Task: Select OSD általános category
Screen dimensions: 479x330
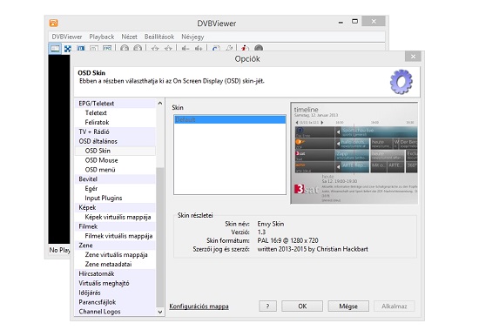Action: point(115,141)
